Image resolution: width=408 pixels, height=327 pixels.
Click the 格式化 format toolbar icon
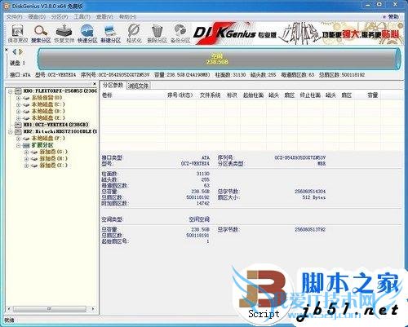(x=134, y=33)
